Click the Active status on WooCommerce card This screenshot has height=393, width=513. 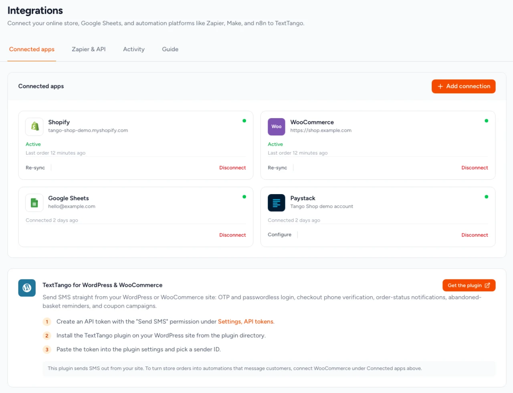(x=275, y=144)
